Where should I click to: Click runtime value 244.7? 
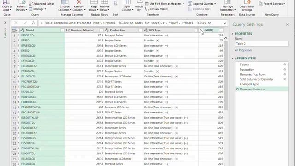[x=100, y=113]
